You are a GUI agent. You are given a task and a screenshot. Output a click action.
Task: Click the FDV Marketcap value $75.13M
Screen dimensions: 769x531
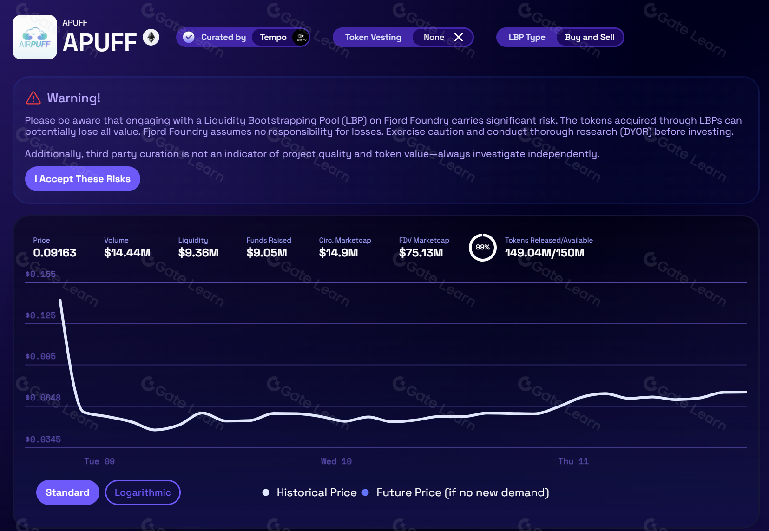click(421, 253)
